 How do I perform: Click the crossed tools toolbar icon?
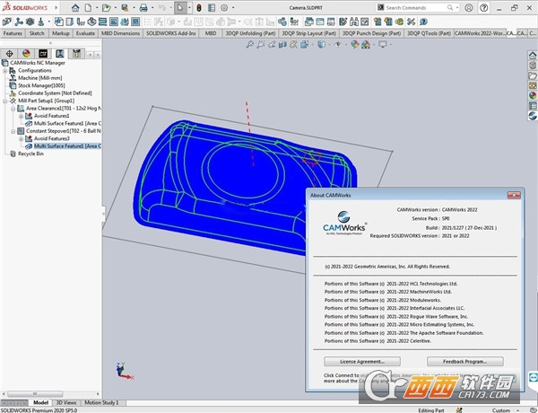point(411,22)
